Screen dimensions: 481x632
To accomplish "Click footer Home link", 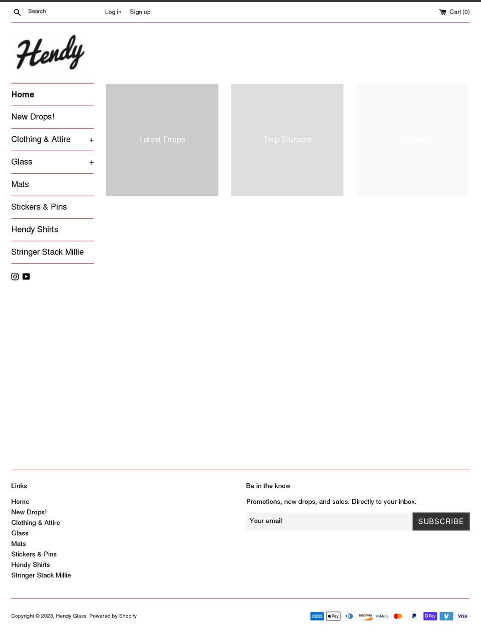I will pos(20,501).
